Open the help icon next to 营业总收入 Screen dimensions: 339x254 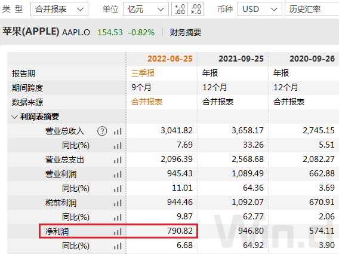point(102,131)
